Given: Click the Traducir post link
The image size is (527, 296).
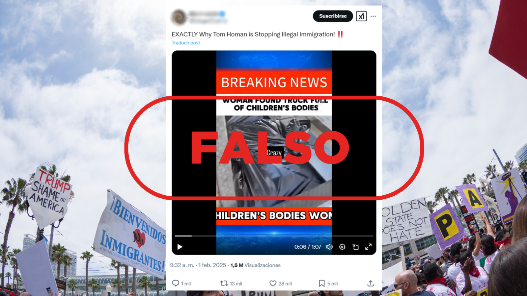Looking at the screenshot, I should click(x=186, y=43).
